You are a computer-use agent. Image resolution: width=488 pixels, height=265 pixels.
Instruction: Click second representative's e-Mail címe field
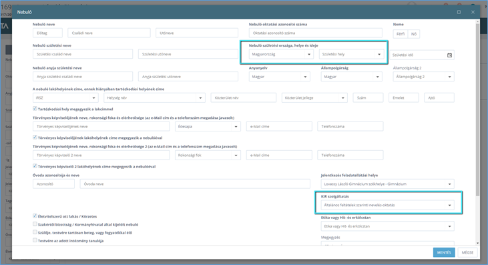[279, 156]
